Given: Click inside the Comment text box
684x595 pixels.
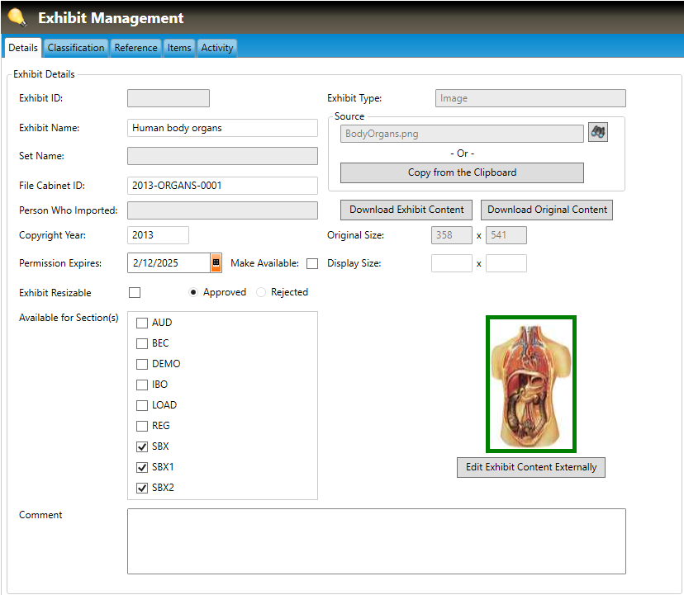Looking at the screenshot, I should pyautogui.click(x=376, y=541).
